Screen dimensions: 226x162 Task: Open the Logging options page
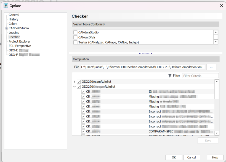[x=14, y=33]
